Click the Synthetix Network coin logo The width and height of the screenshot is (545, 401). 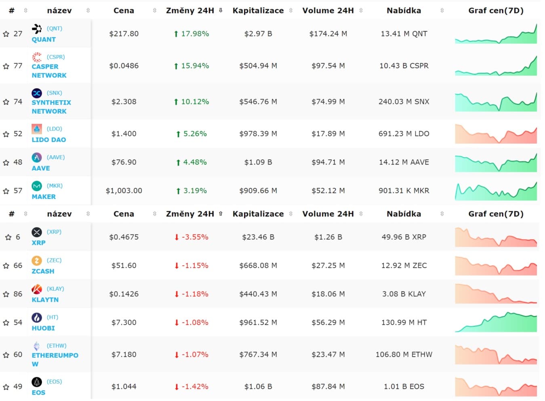click(x=37, y=93)
